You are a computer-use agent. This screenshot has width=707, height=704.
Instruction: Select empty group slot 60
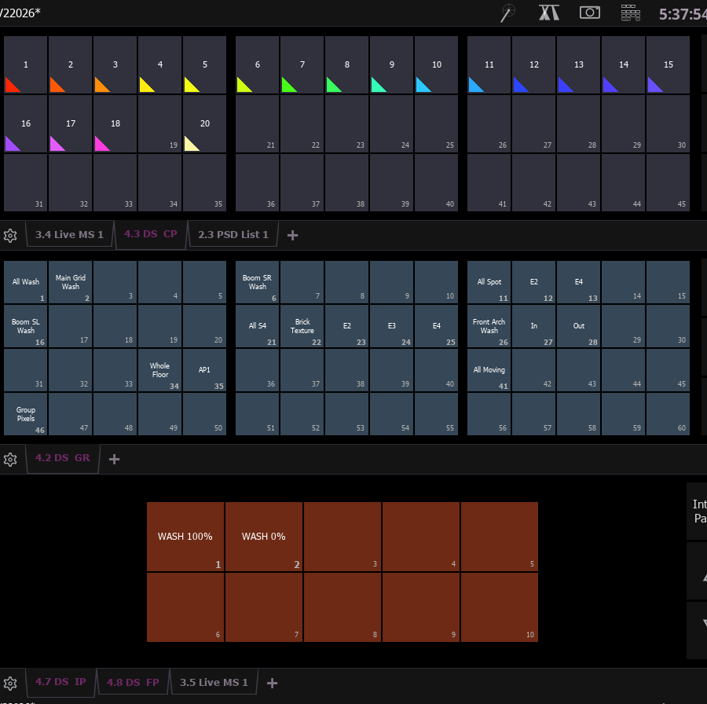coord(669,414)
